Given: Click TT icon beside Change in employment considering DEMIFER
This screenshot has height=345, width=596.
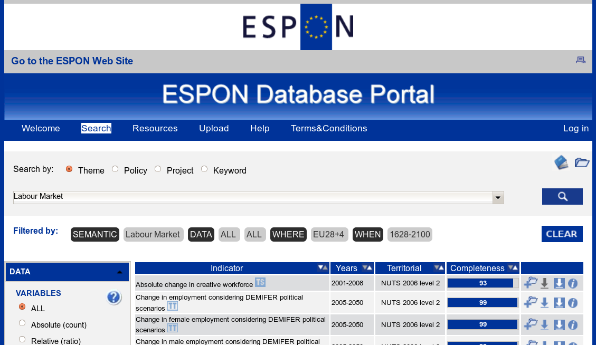Looking at the screenshot, I should pos(173,306).
